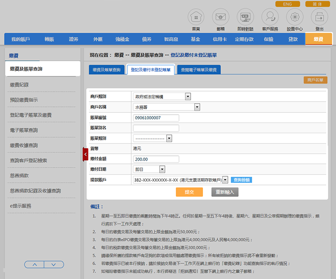336x279 pixels.
Task: Open the 商戶名稱 水務署 dropdown
Action: [197, 107]
